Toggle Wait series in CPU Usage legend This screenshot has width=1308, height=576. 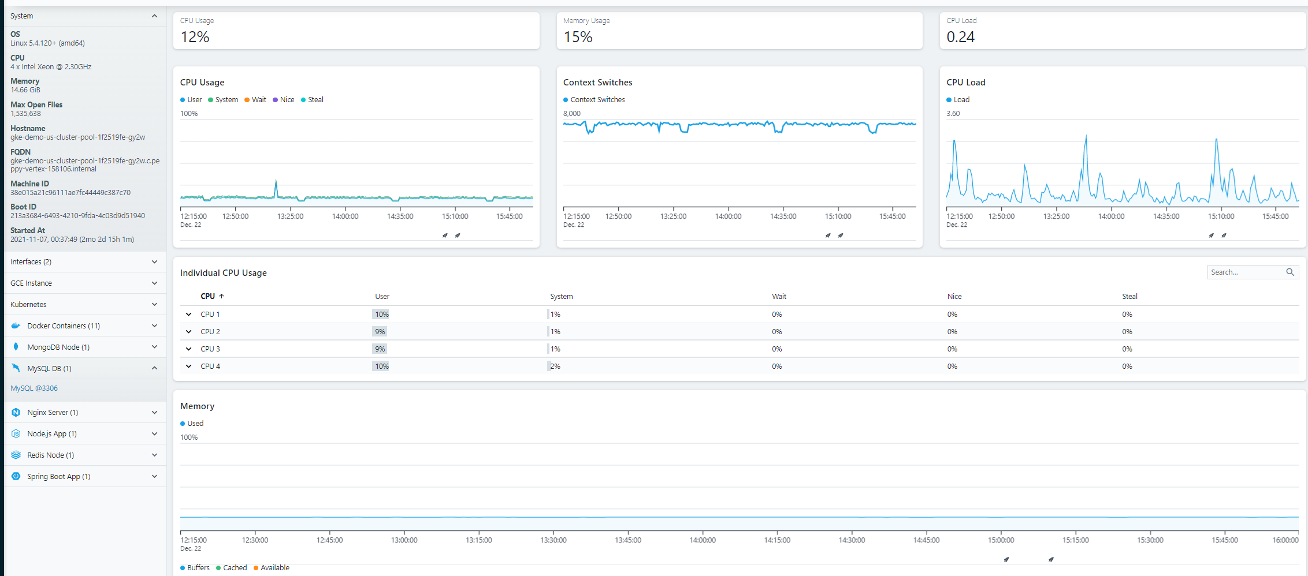pos(255,100)
